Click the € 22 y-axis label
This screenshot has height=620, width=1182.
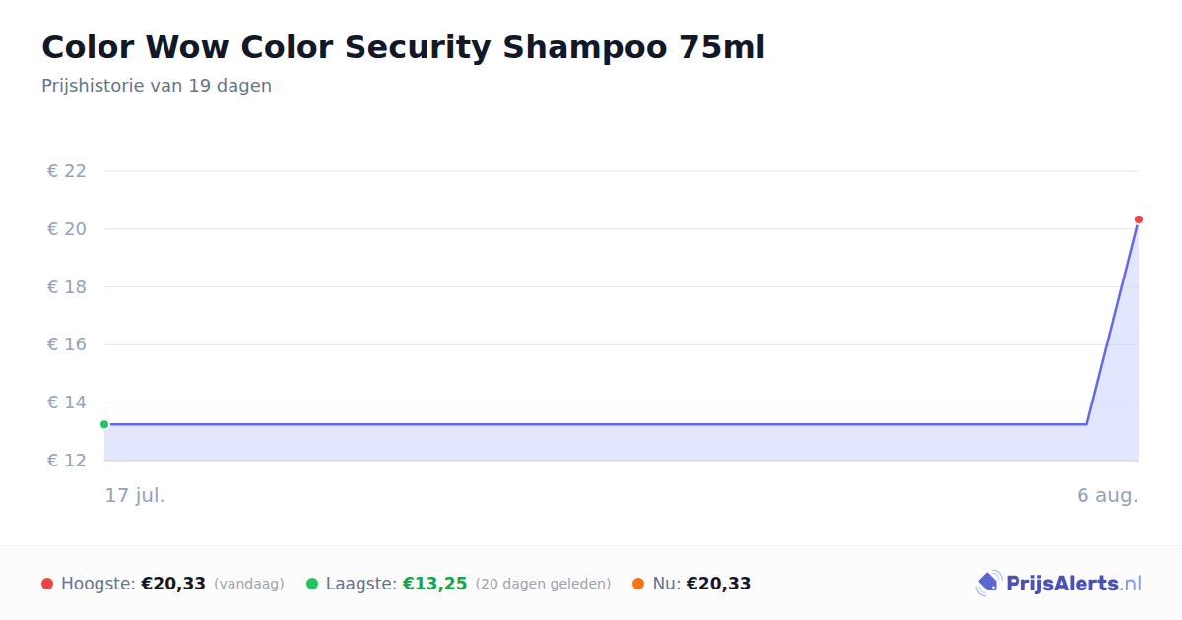[x=67, y=171]
